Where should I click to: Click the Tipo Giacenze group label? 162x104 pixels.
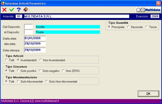tap(16, 67)
